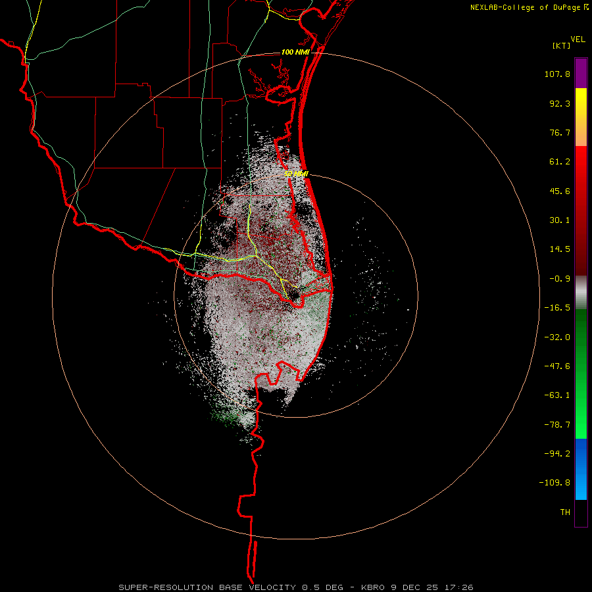Screen dimensions: 592x592
Task: Click the NEXLAB-College of DuPage credit text
Action: click(x=525, y=7)
